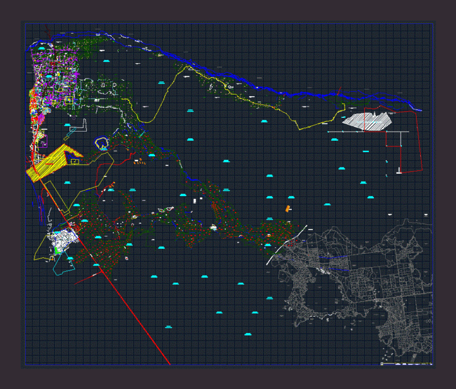The image size is (456, 389).
Task: Select the yellow loop outlined in blue
Action: click(x=101, y=143)
